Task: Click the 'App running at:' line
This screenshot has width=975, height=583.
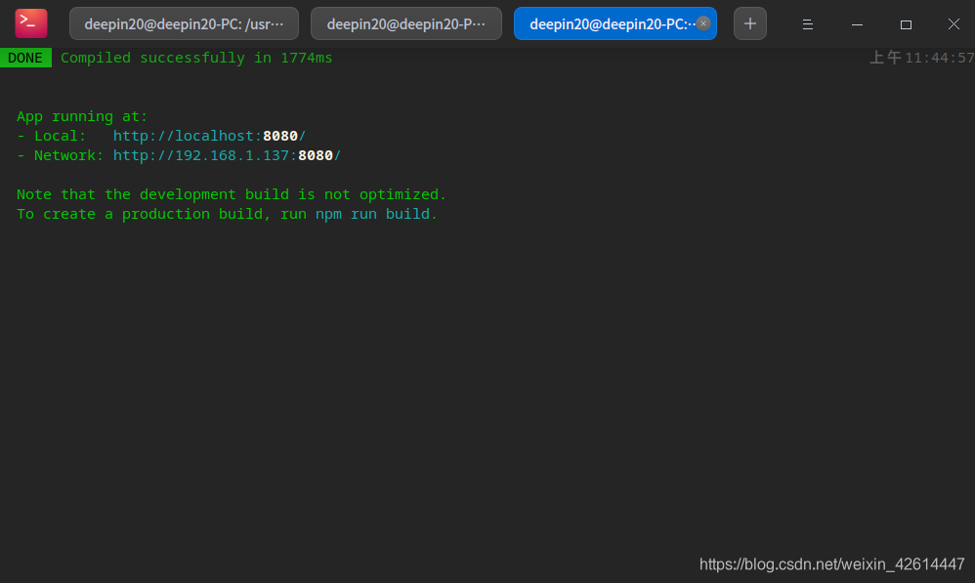Action: [x=82, y=116]
